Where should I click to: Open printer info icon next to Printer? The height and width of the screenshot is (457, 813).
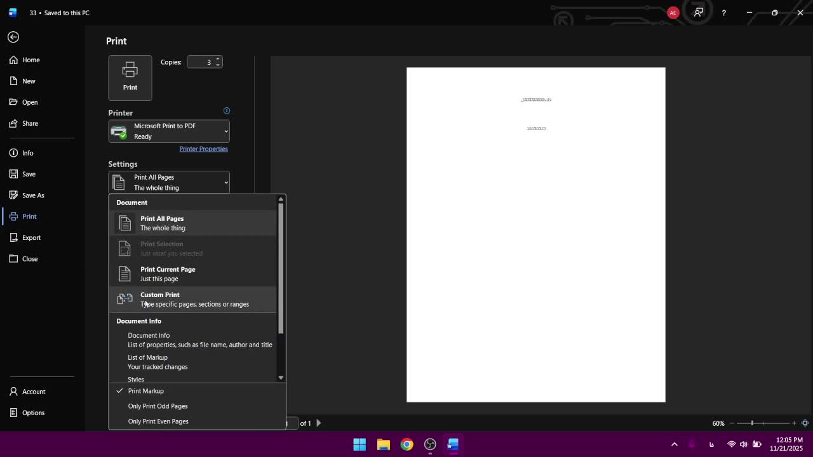(226, 111)
